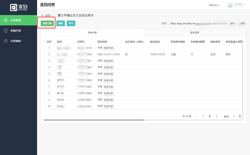Click the 问卷模板 sidebar icon

(6, 41)
